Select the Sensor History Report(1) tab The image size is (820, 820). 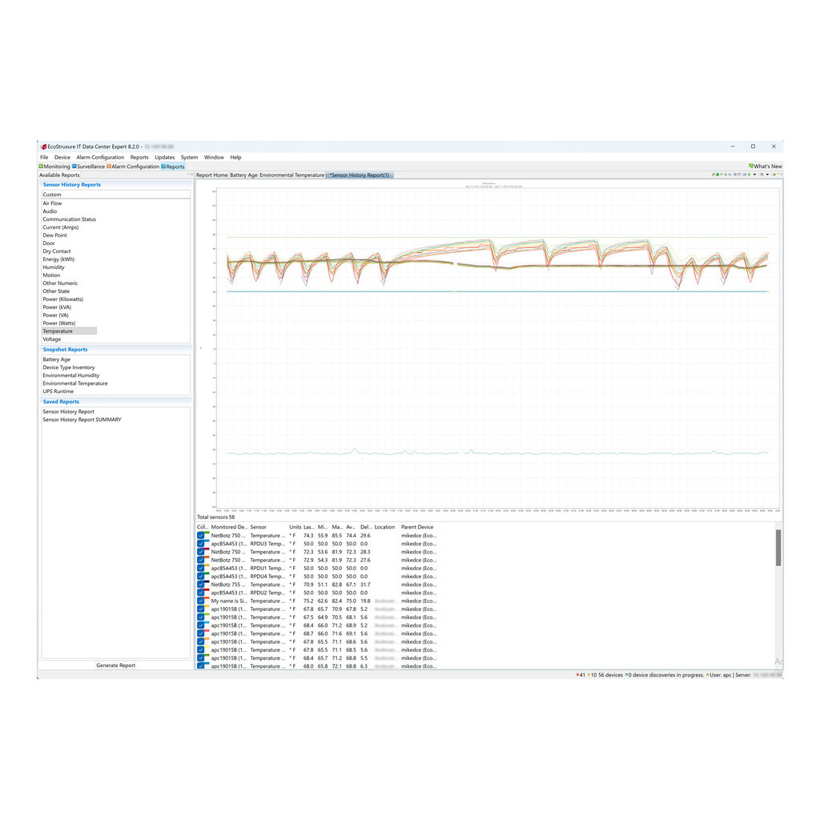pos(360,175)
